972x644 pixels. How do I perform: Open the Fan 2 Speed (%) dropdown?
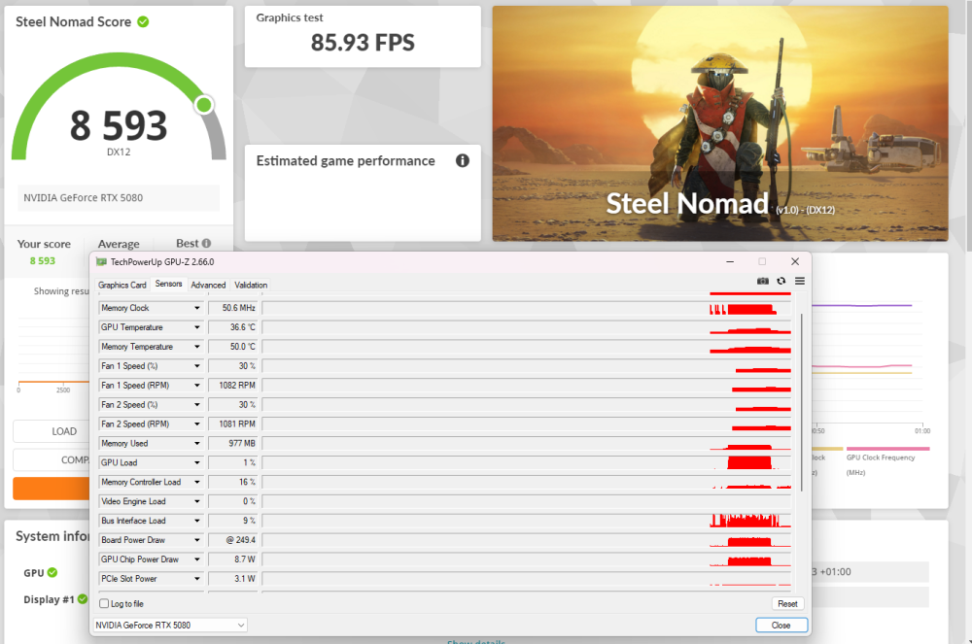pos(197,404)
